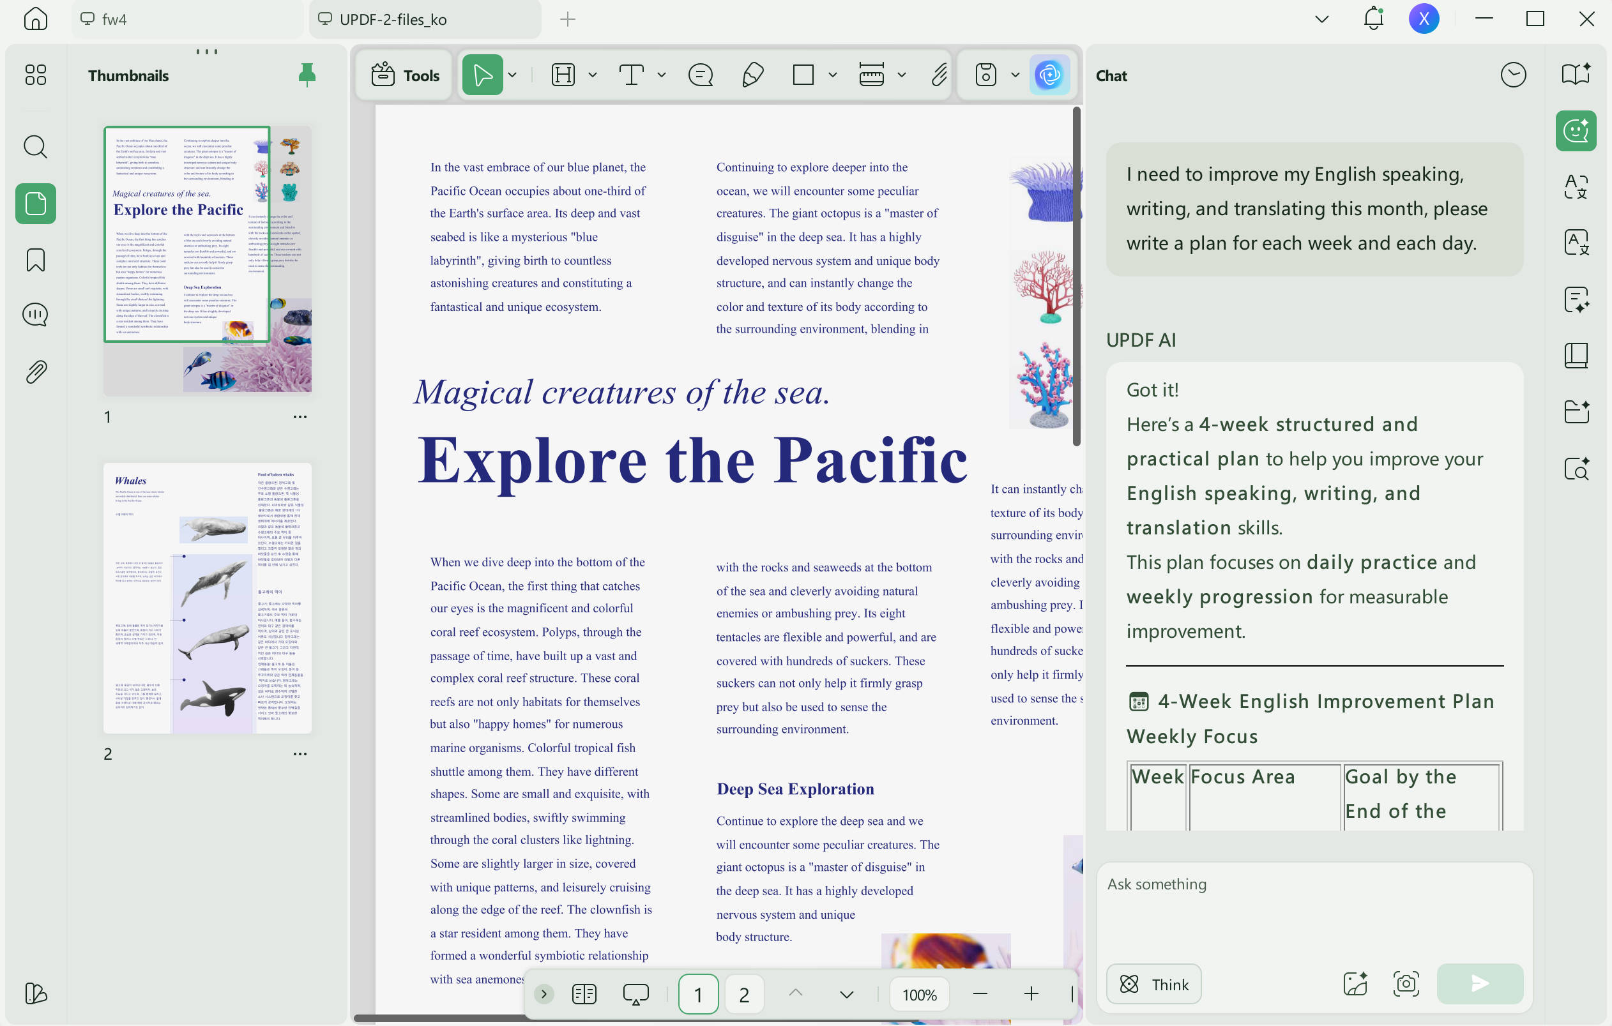Screen dimensions: 1612x1026
Task: Start slideshow presentation mode
Action: 635,994
